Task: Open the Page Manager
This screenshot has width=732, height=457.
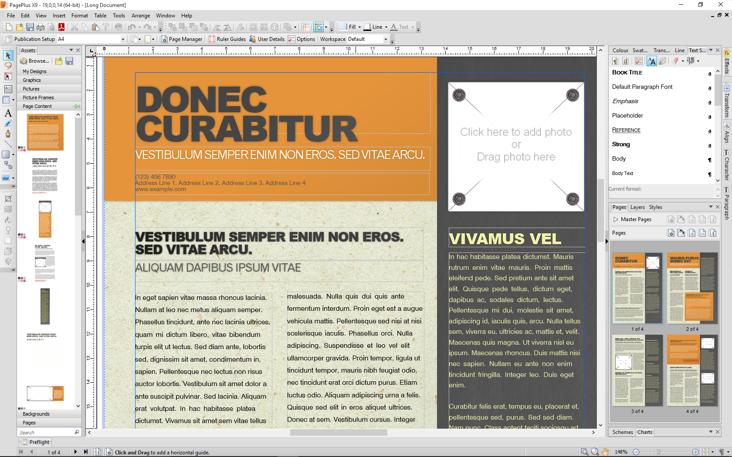Action: 181,39
